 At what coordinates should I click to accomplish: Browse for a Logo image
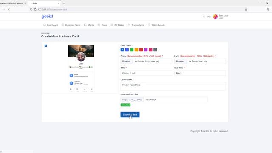[x=181, y=61]
